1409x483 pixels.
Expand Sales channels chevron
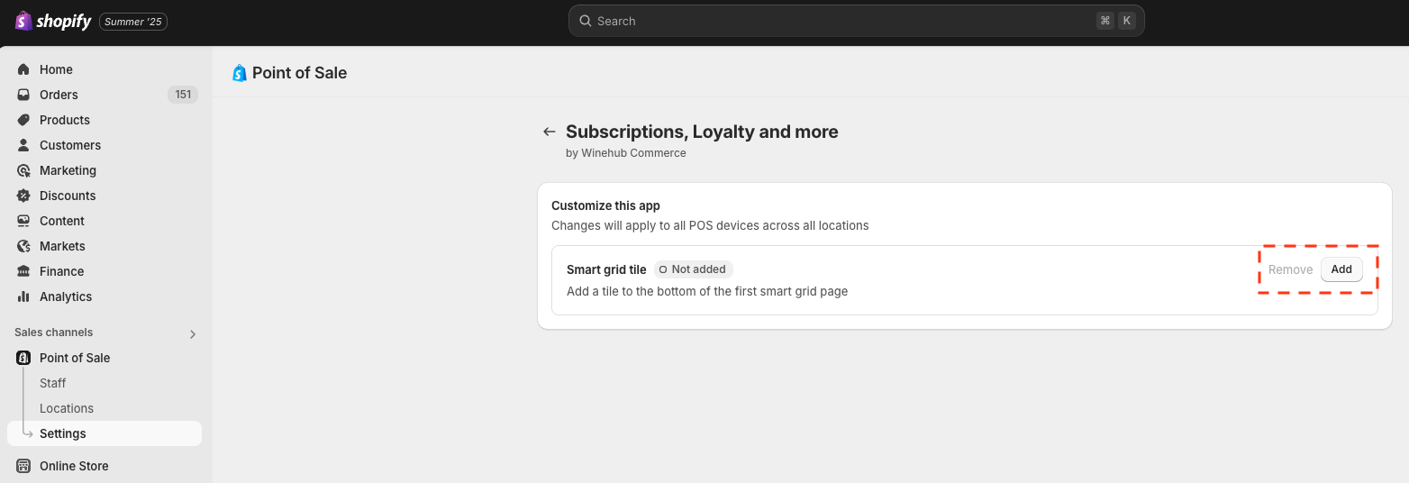(x=192, y=334)
